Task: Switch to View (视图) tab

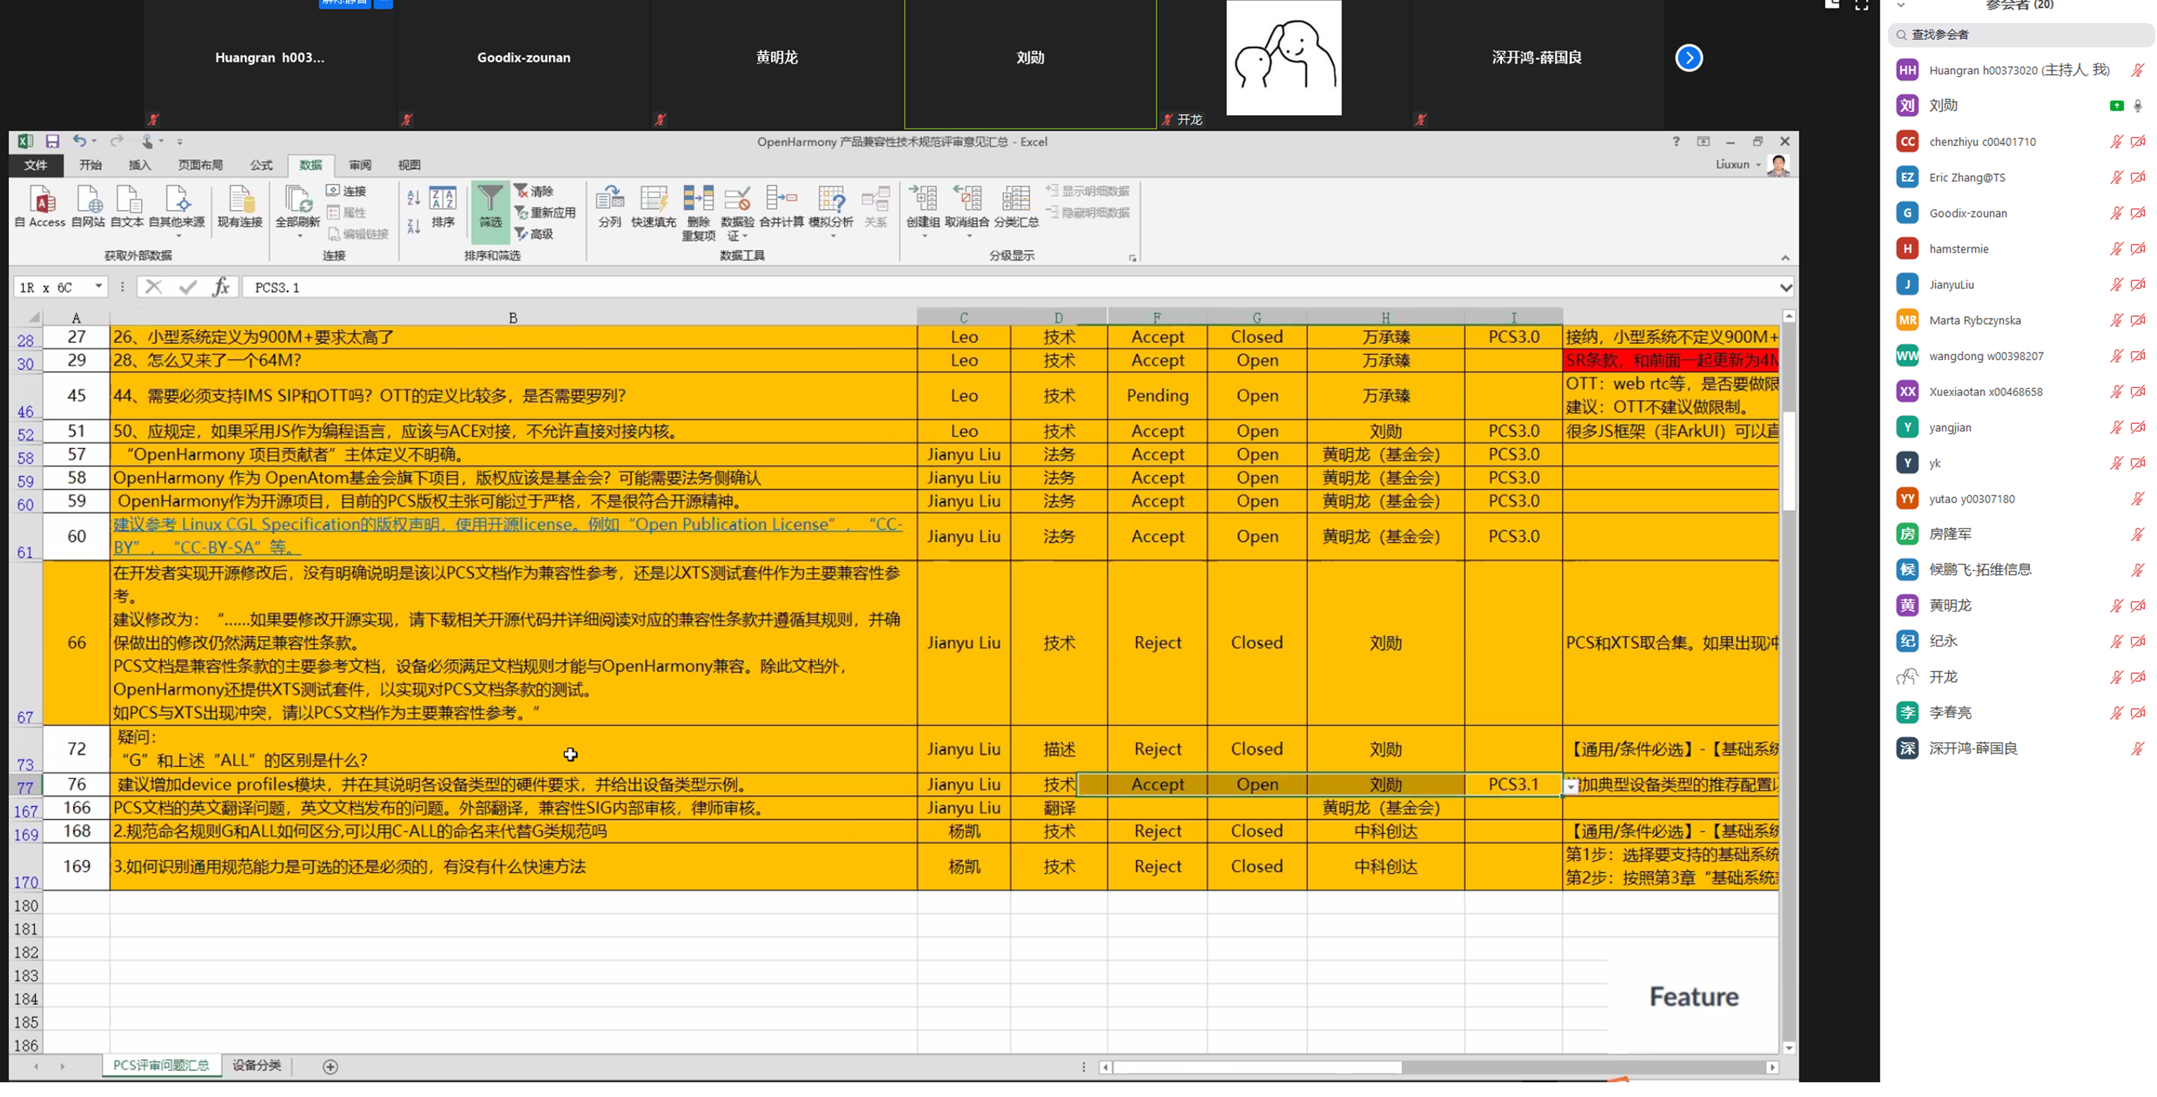Action: tap(409, 165)
